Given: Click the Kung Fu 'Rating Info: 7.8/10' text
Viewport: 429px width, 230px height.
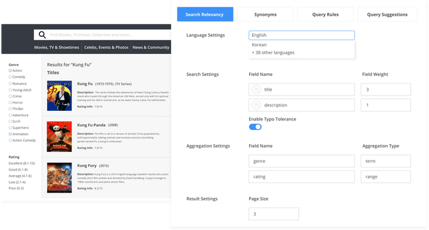Looking at the screenshot, I should tap(90, 107).
